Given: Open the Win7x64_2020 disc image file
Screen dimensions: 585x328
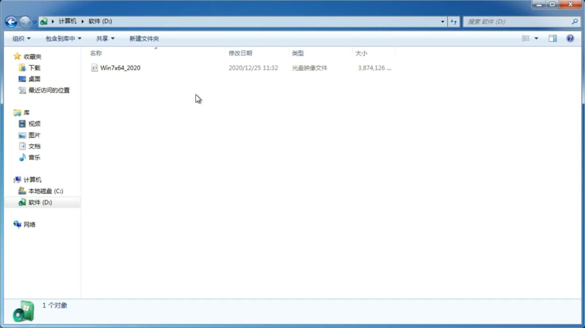Looking at the screenshot, I should pos(120,68).
